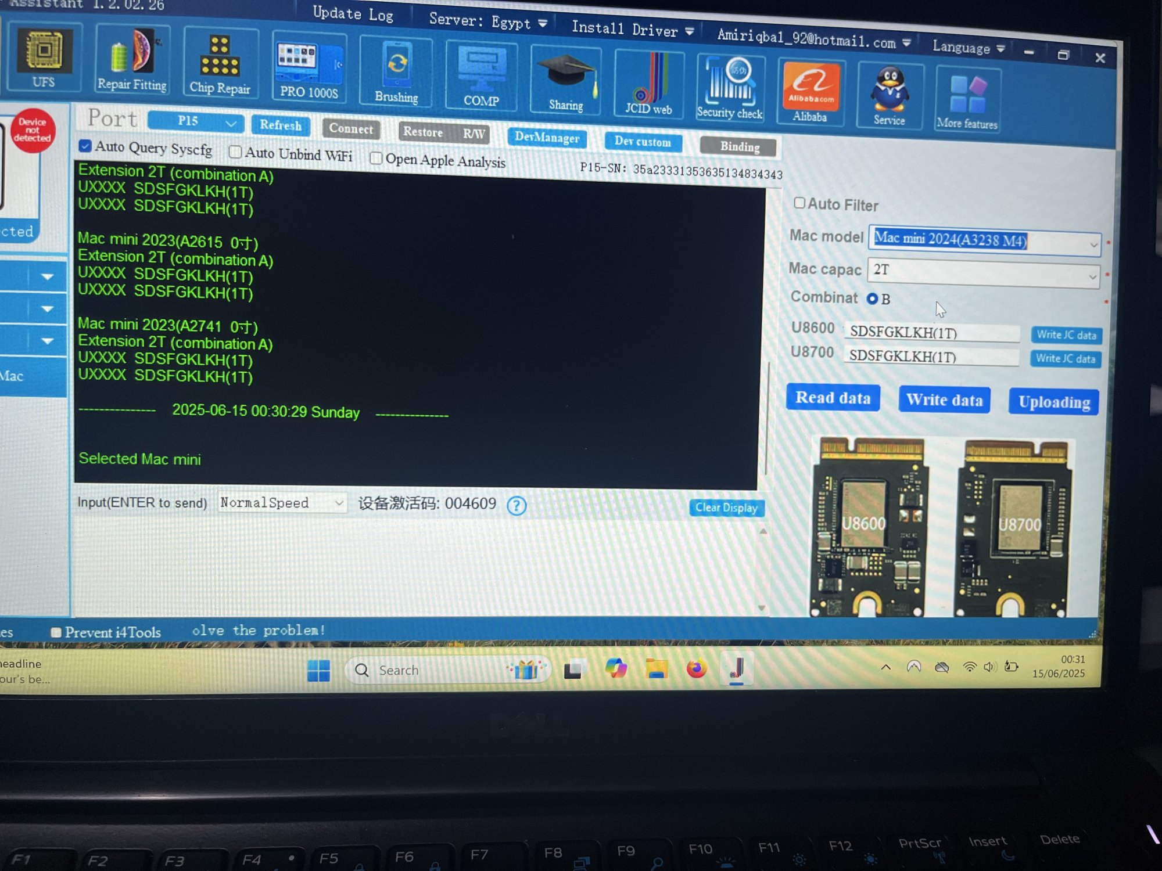
Task: Enable Auto Unbind WiFi checkbox
Action: [235, 152]
